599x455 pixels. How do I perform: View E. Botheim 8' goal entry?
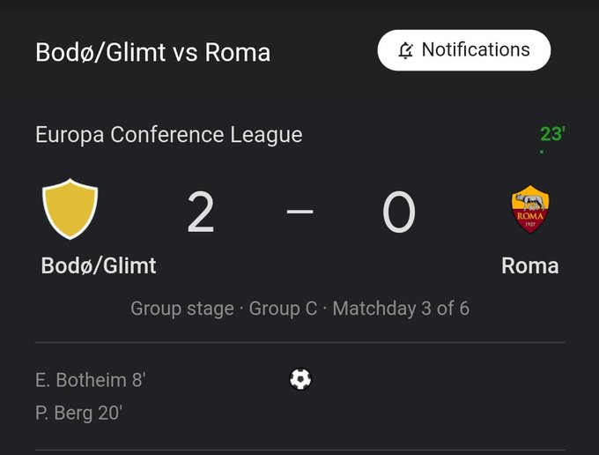point(91,380)
